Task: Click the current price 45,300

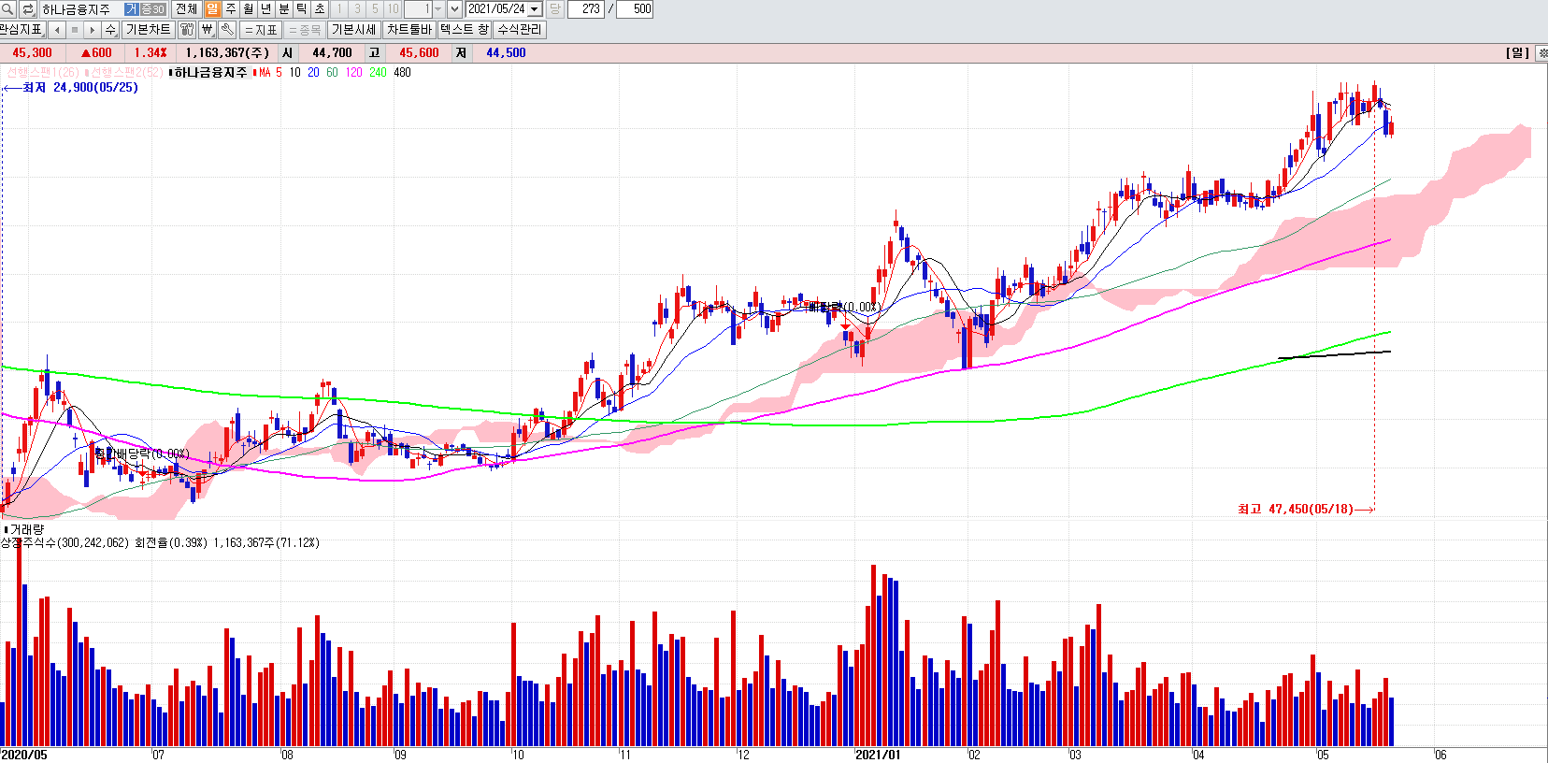Action: click(32, 53)
